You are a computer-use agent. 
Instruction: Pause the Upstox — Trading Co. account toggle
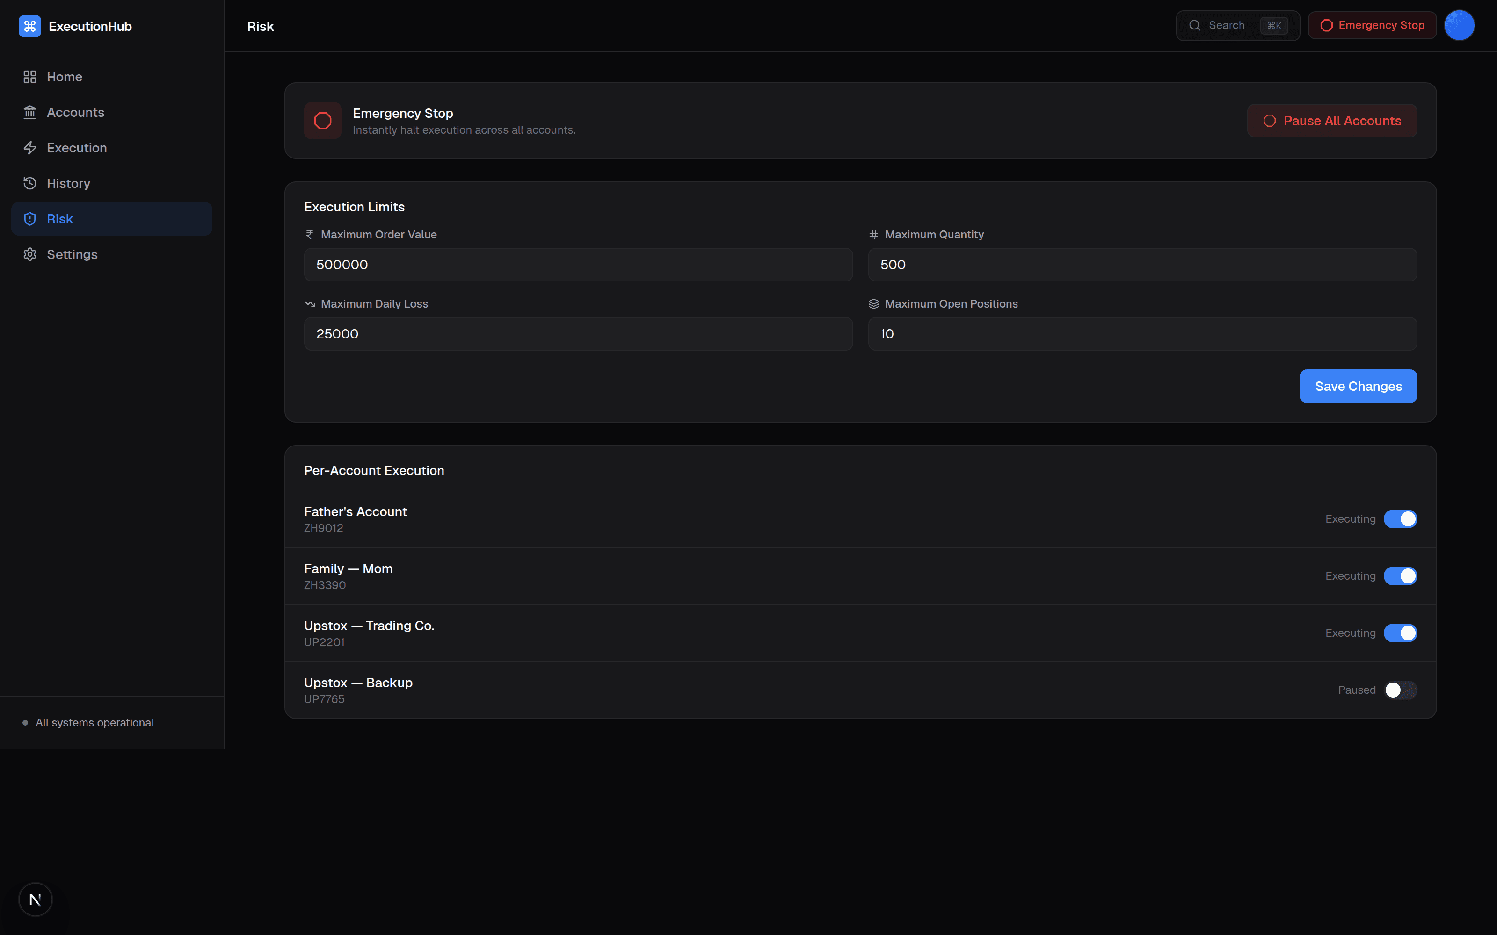pyautogui.click(x=1400, y=633)
